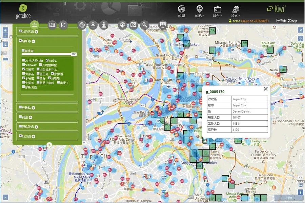Screen dimensions: 305x203
Task: Click the upload arrow icon at right edge
Action: click(x=301, y=39)
